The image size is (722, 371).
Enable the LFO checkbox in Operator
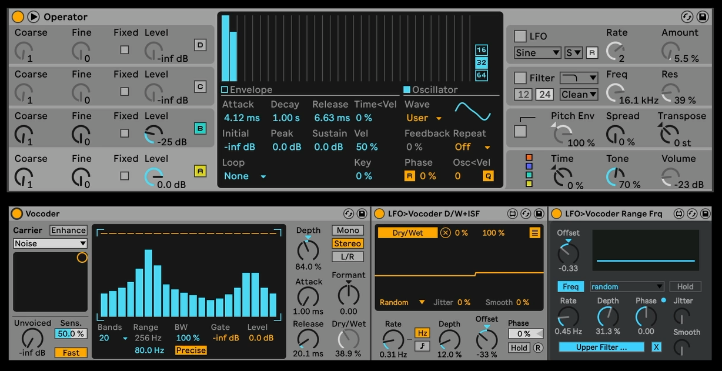520,36
